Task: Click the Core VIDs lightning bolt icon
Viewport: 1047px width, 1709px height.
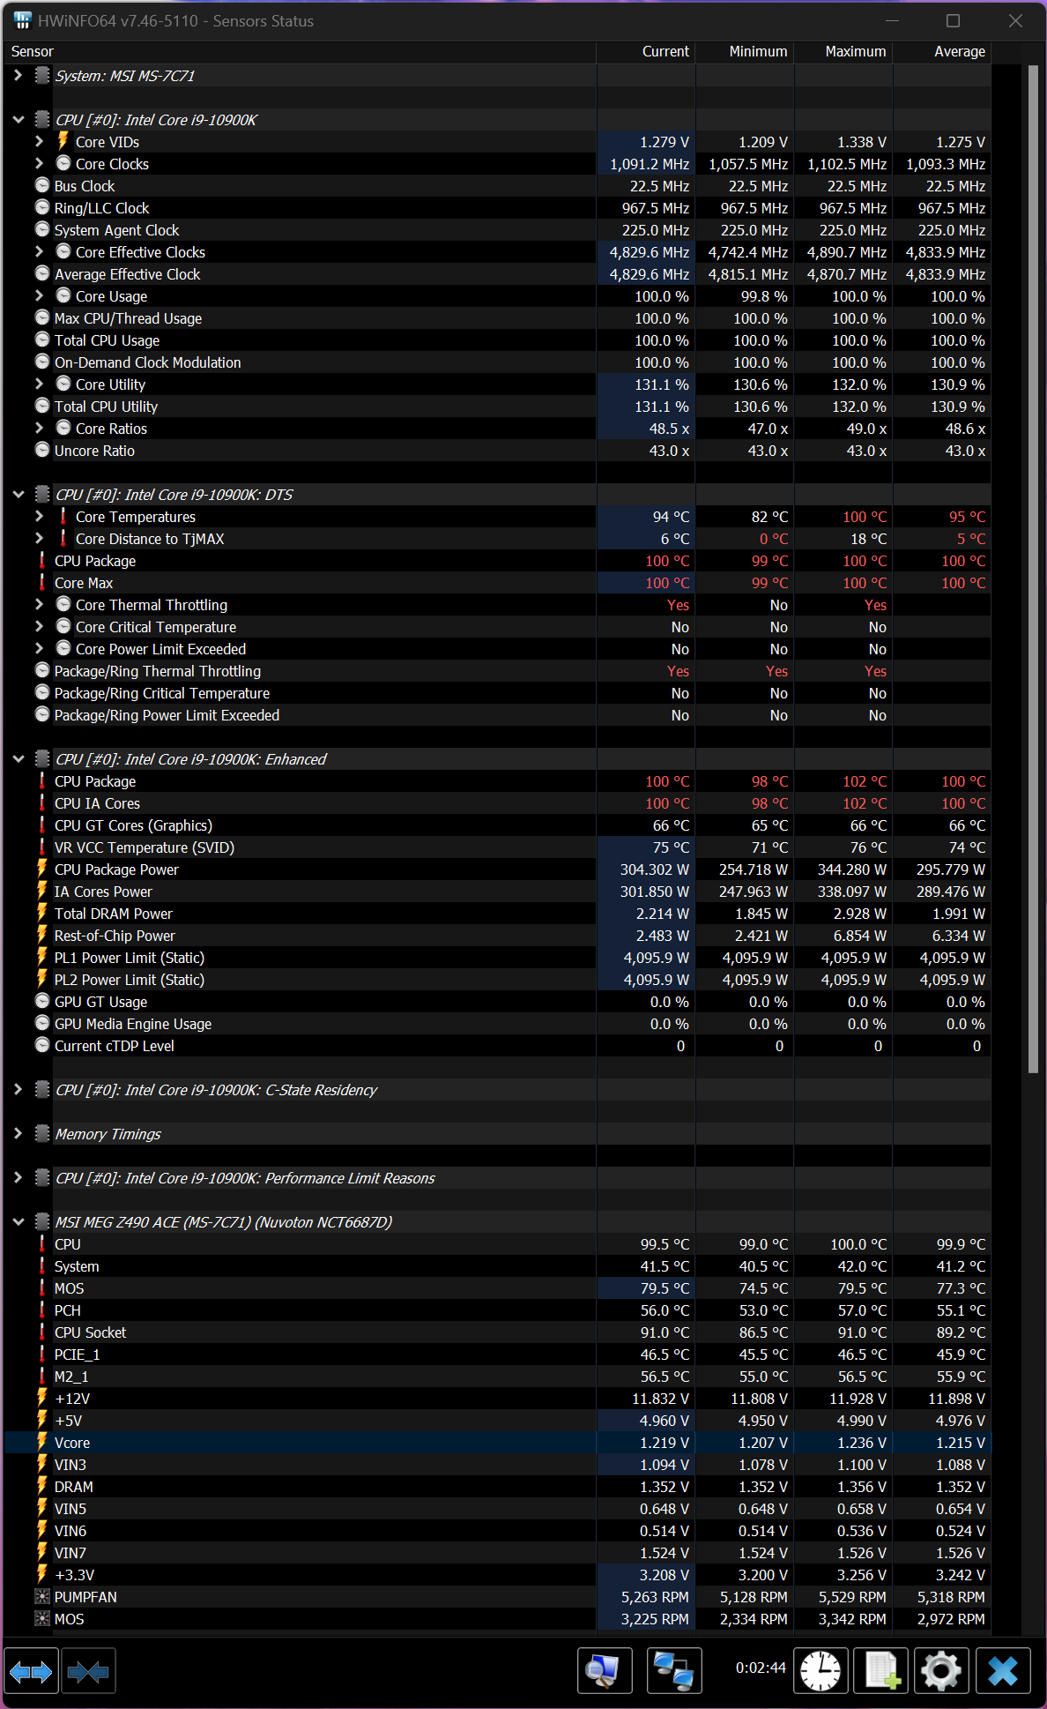Action: tap(63, 141)
